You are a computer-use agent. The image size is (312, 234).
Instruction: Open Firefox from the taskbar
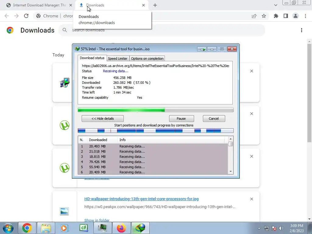coord(121,228)
